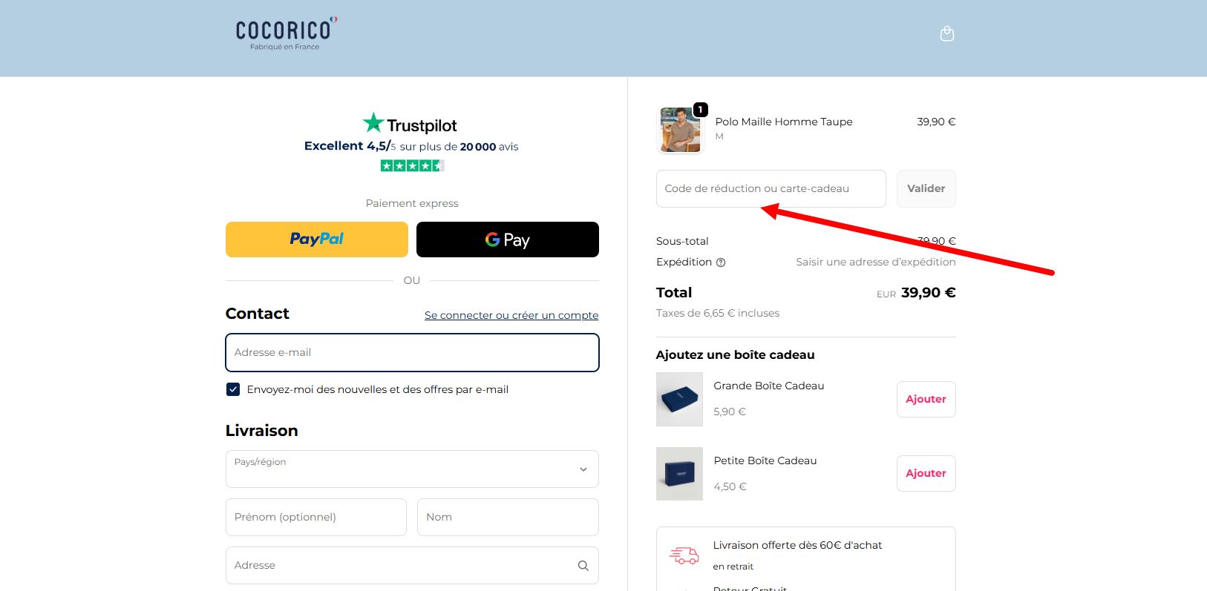The image size is (1207, 591).
Task: Click the polo item price 39,90 €
Action: click(x=936, y=122)
